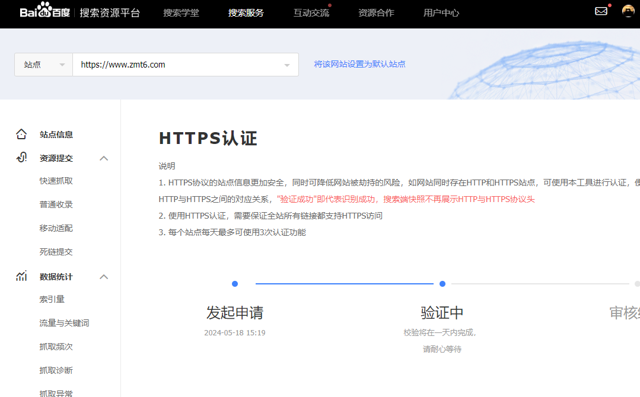Open the 互动交流 nav menu

pyautogui.click(x=311, y=13)
